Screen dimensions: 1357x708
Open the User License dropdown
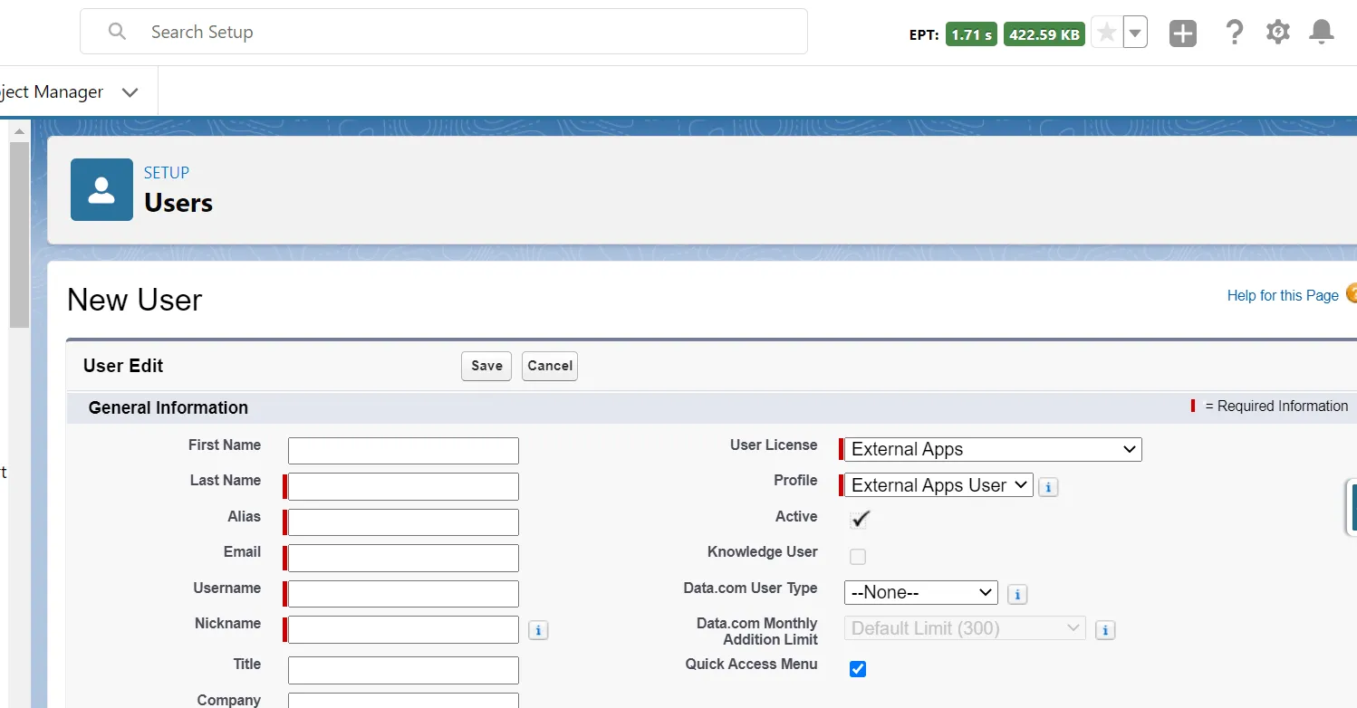(x=991, y=449)
